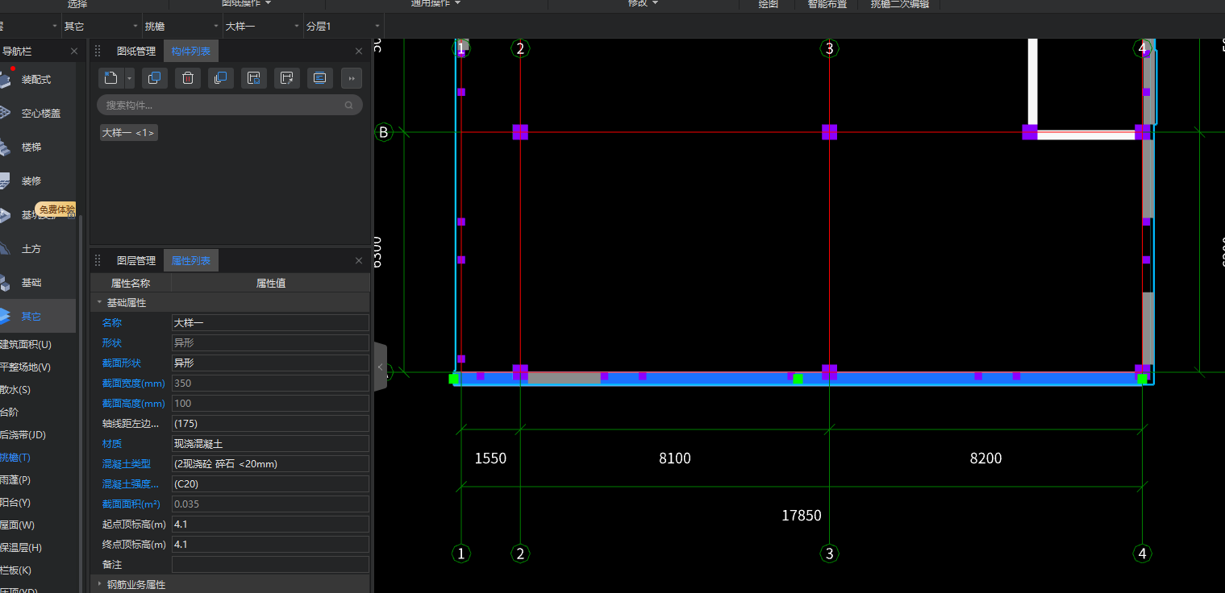This screenshot has width=1225, height=593.
Task: Open the 图纸操作 ribbon group menu
Action: click(x=246, y=3)
